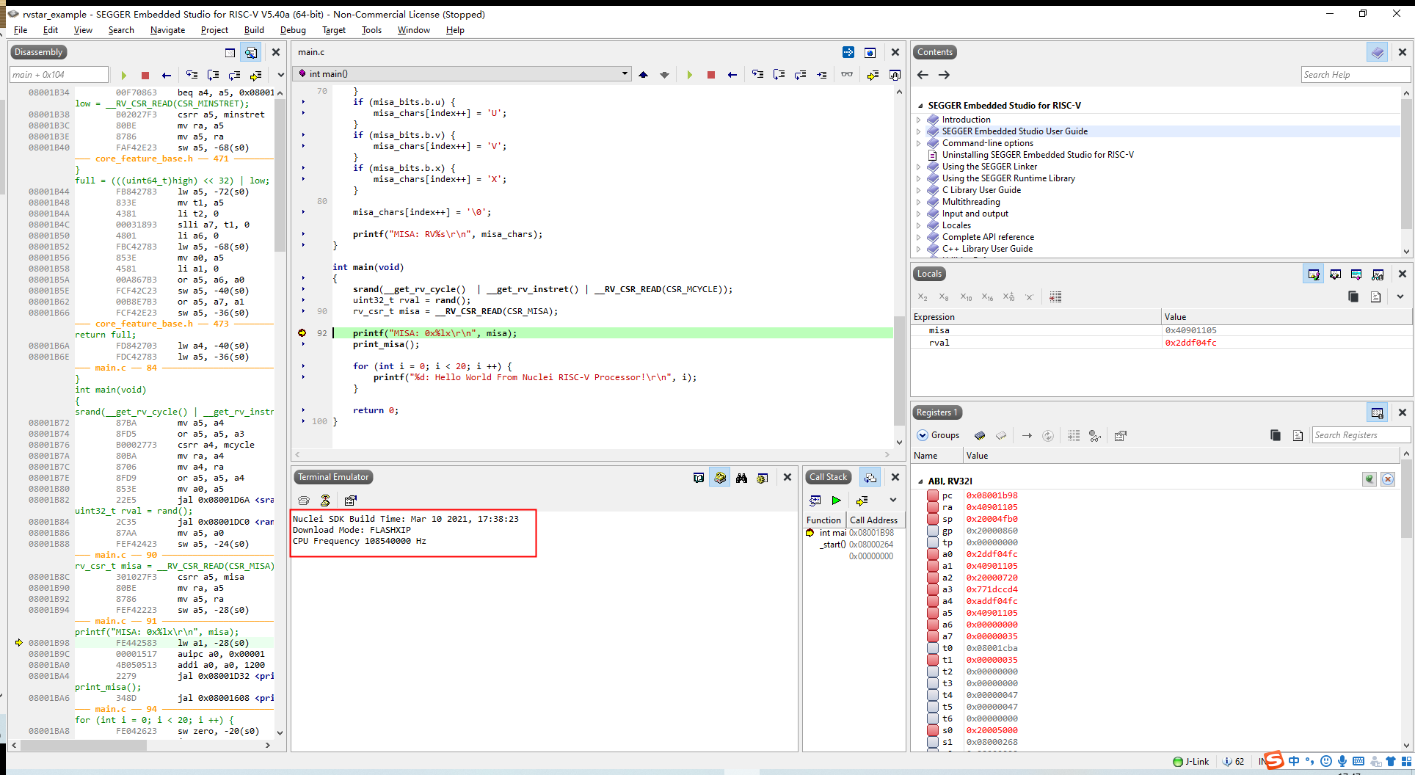Click the green Go button in main.c toolbar
This screenshot has width=1415, height=775.
click(689, 74)
